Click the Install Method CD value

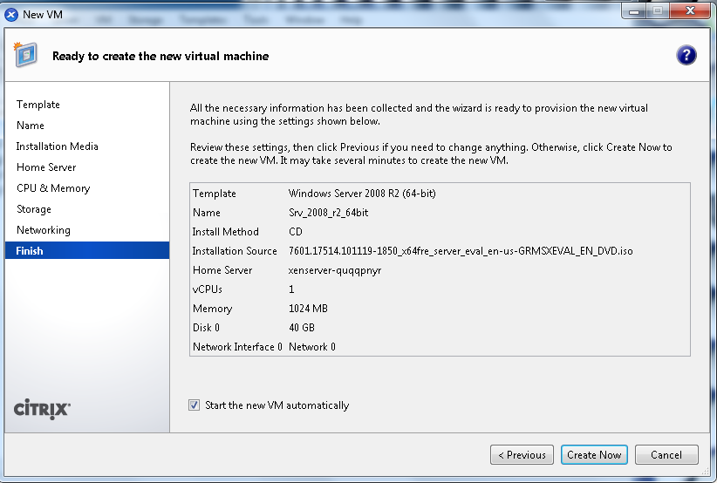296,232
